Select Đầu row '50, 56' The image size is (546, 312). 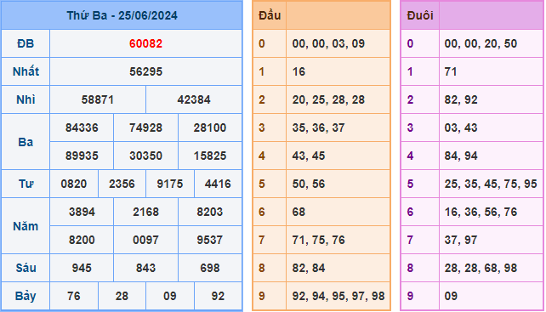pos(309,184)
